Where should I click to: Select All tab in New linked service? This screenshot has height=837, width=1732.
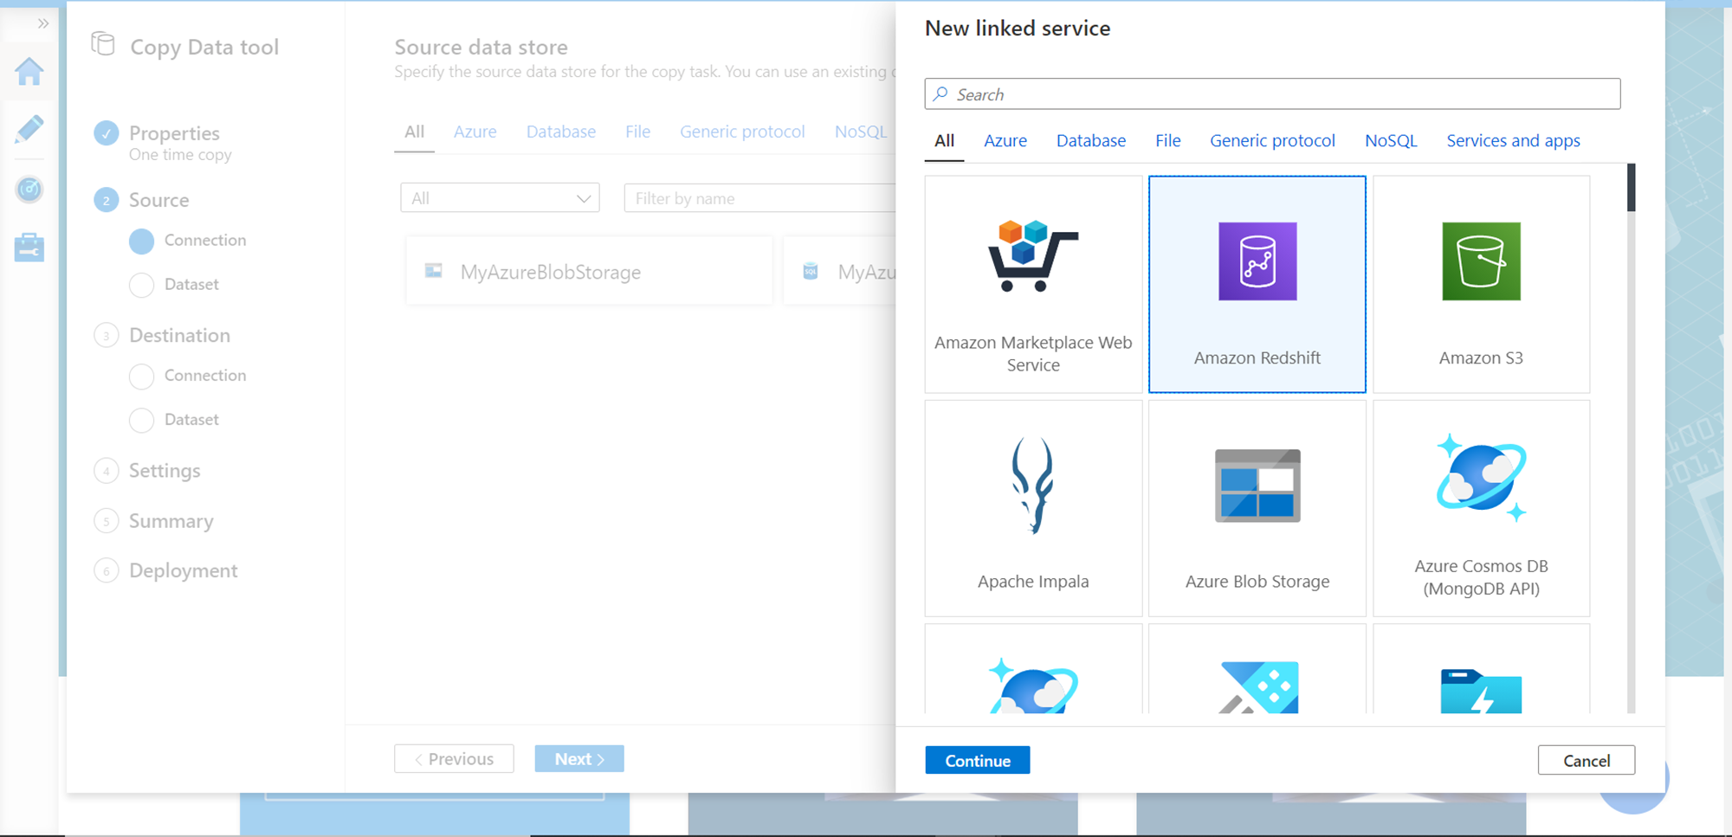pyautogui.click(x=945, y=141)
